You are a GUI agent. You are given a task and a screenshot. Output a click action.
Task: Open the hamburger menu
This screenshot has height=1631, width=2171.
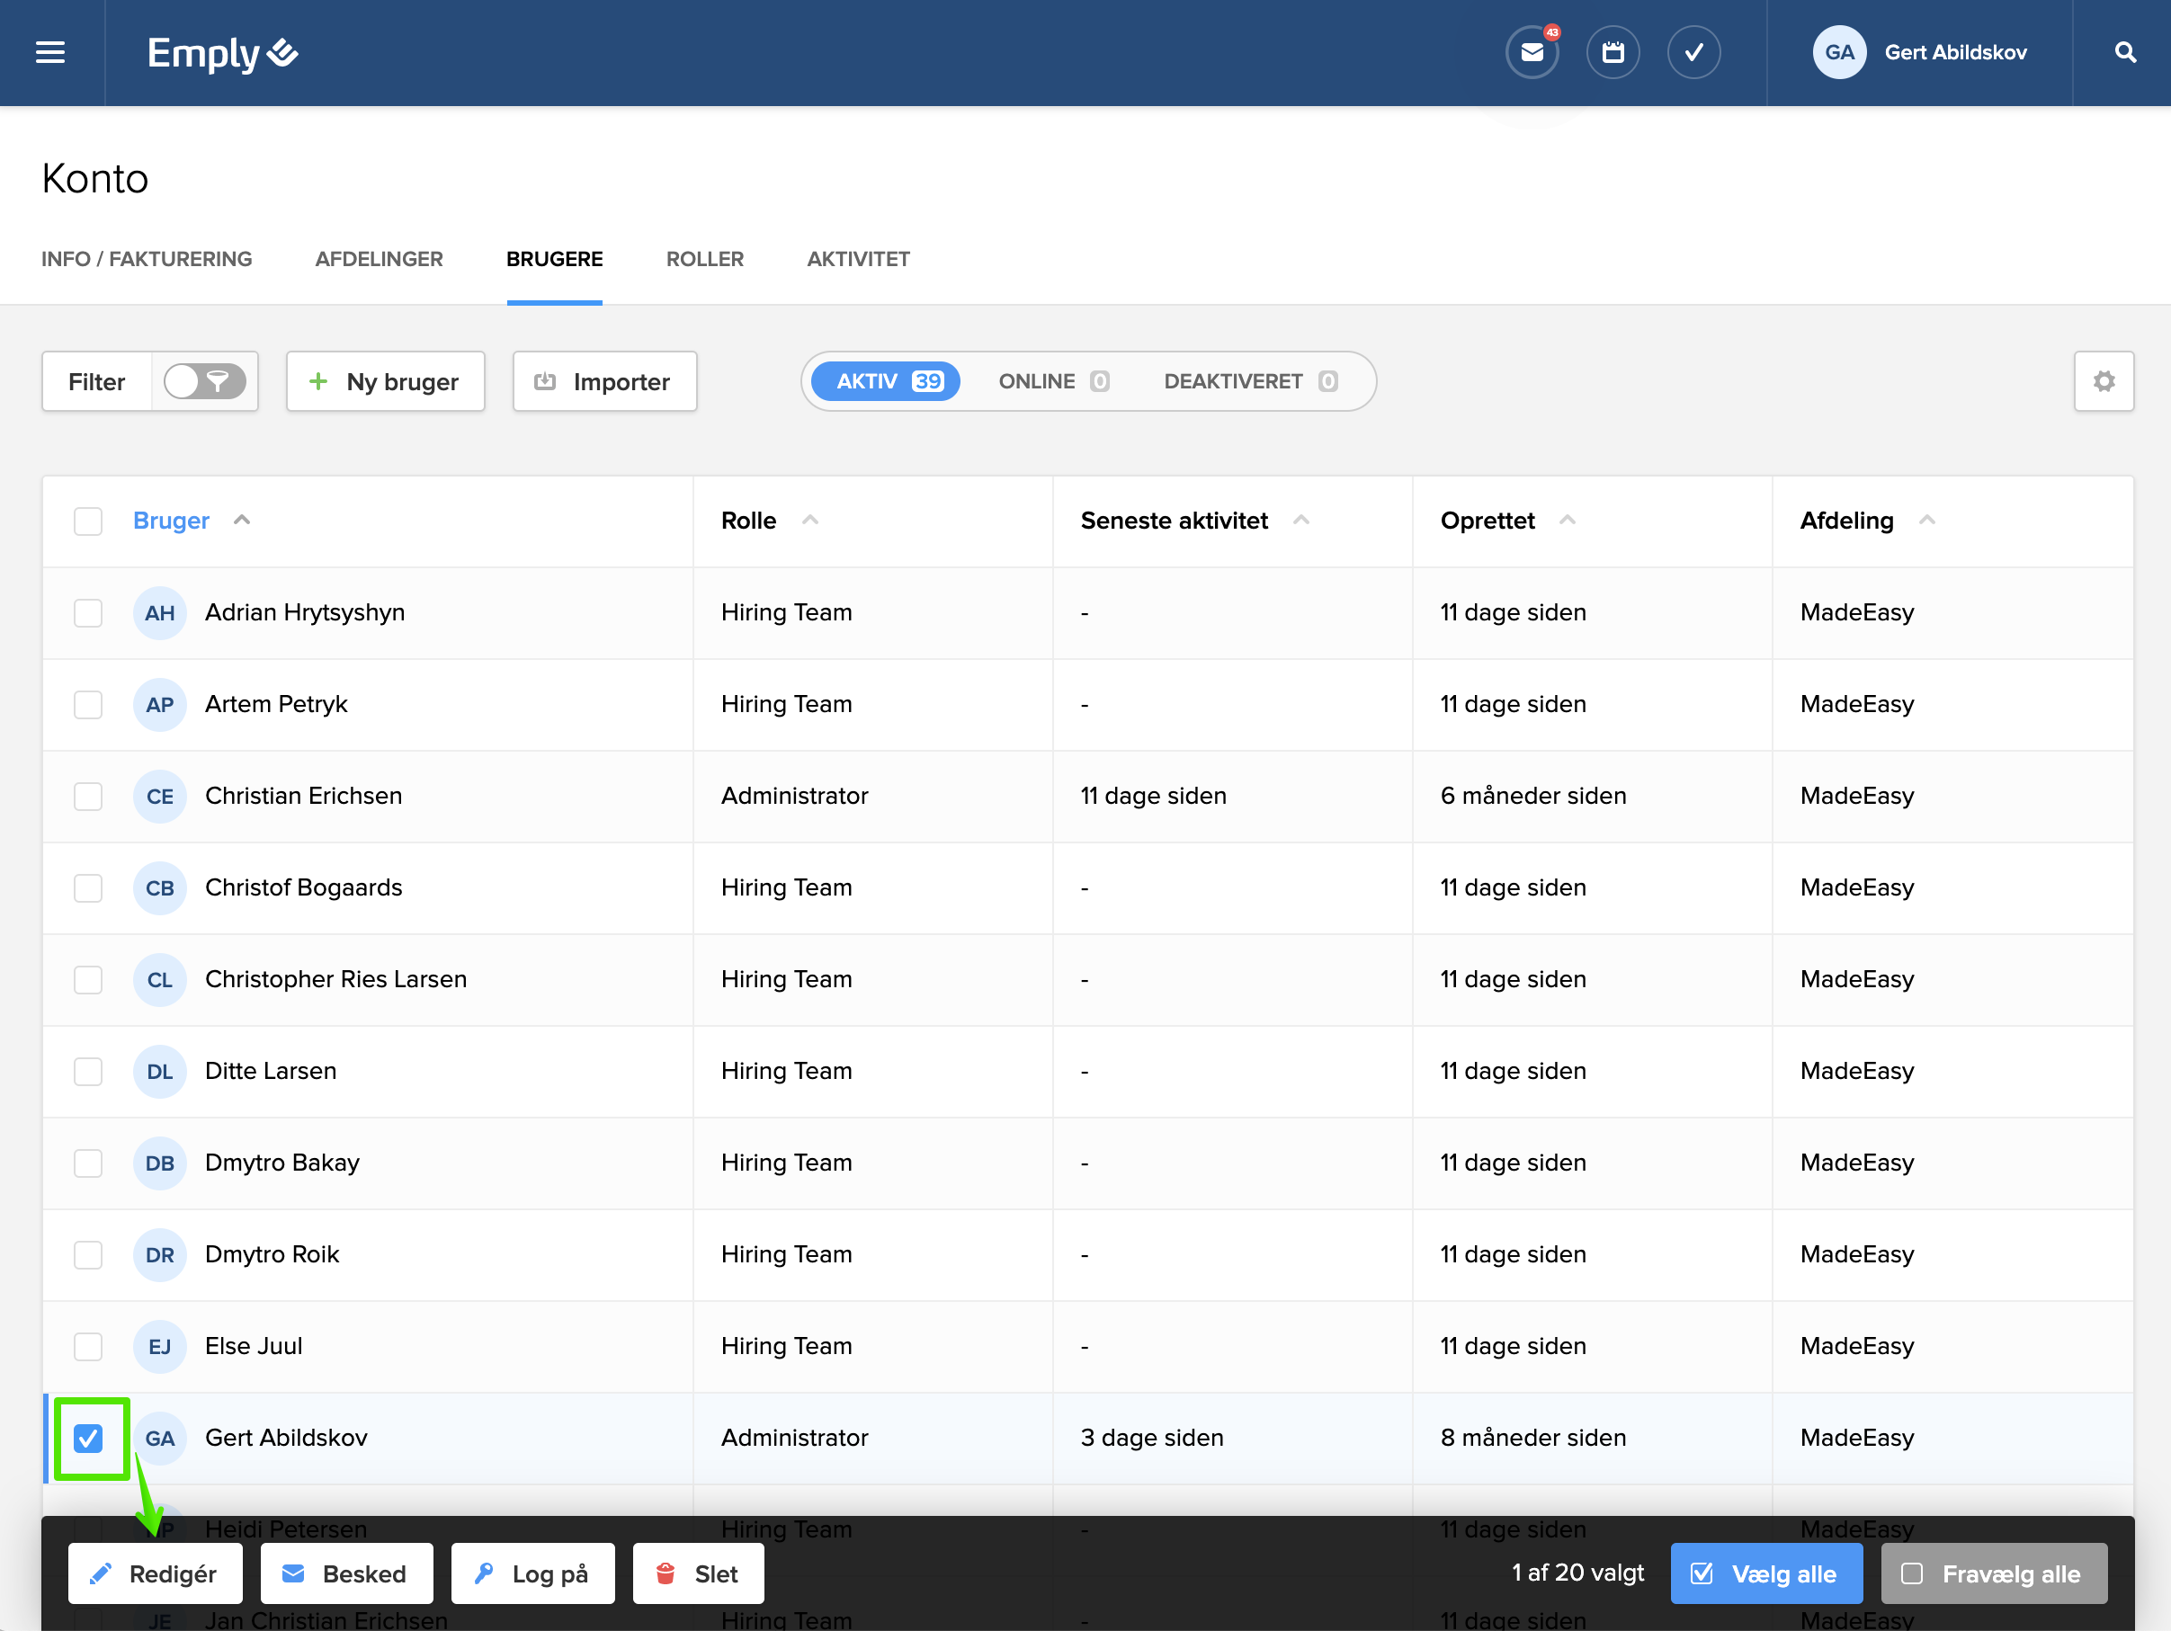[x=50, y=52]
